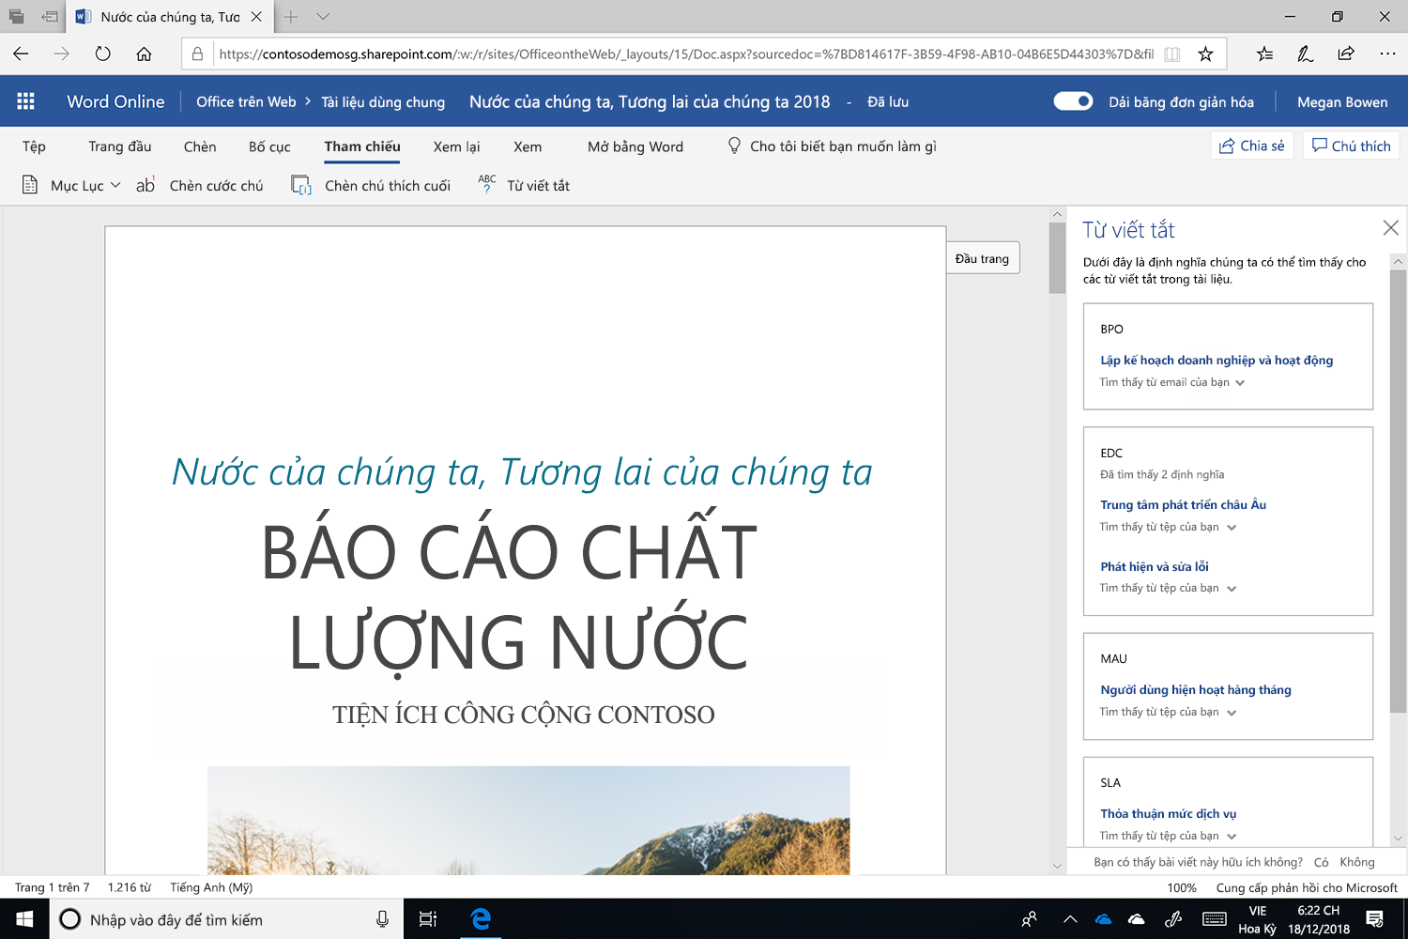Image resolution: width=1408 pixels, height=939 pixels.
Task: Switch to the Trang đầu tab
Action: click(x=120, y=146)
